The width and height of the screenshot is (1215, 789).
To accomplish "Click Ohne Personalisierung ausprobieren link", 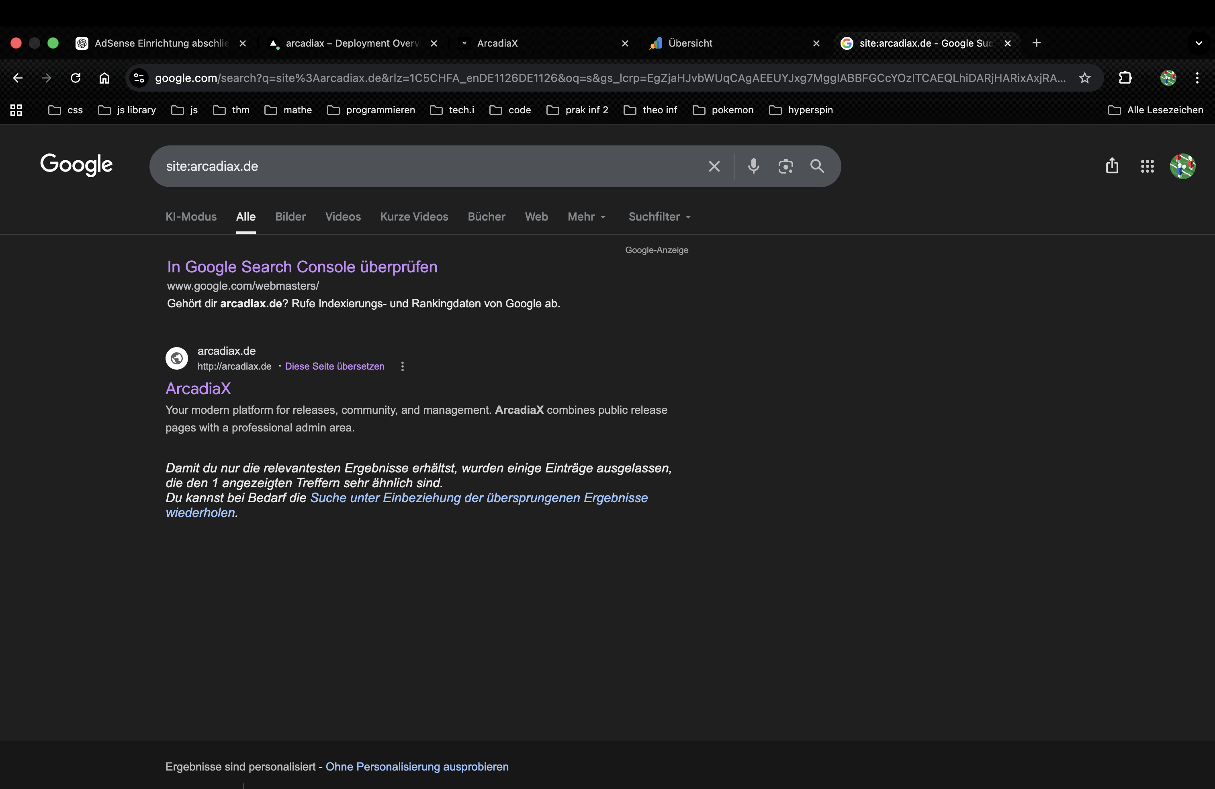I will [x=417, y=766].
